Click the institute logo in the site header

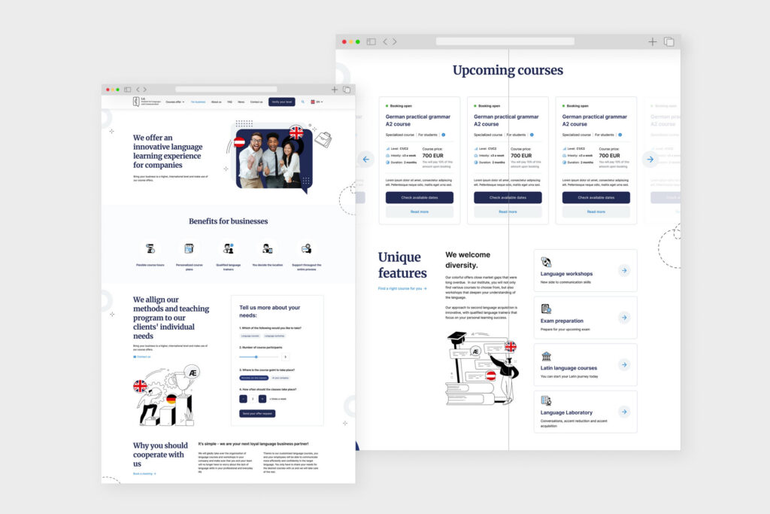[147, 102]
